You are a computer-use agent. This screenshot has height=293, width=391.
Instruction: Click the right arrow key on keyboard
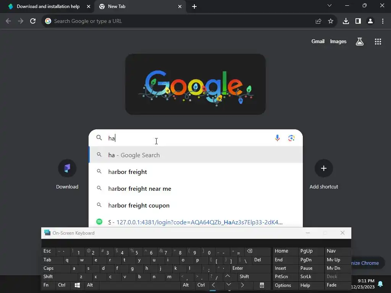(242, 285)
